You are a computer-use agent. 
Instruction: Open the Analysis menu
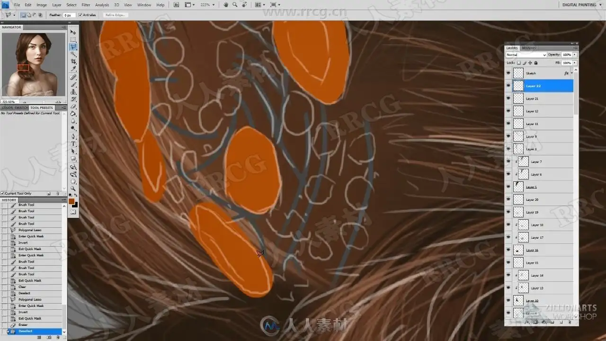pyautogui.click(x=102, y=5)
